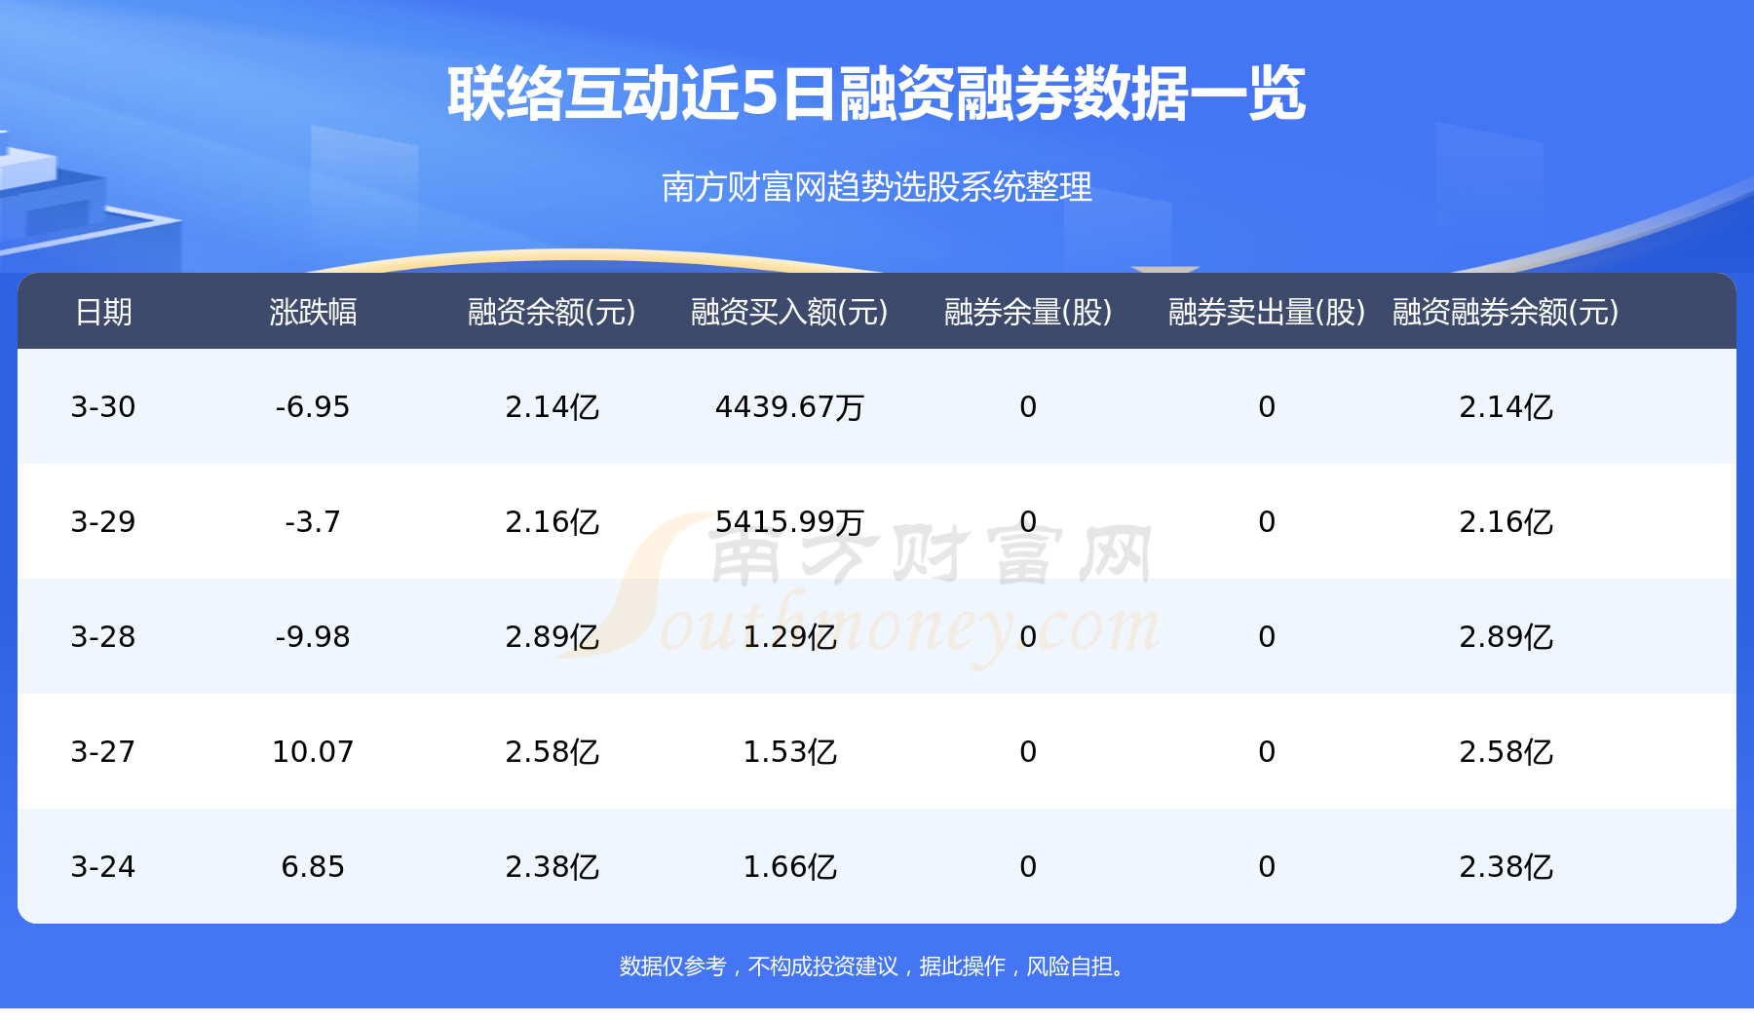Image resolution: width=1754 pixels, height=1023 pixels.
Task: Click the disclaimer text 数据仅参考 at the bottom
Action: point(673,966)
